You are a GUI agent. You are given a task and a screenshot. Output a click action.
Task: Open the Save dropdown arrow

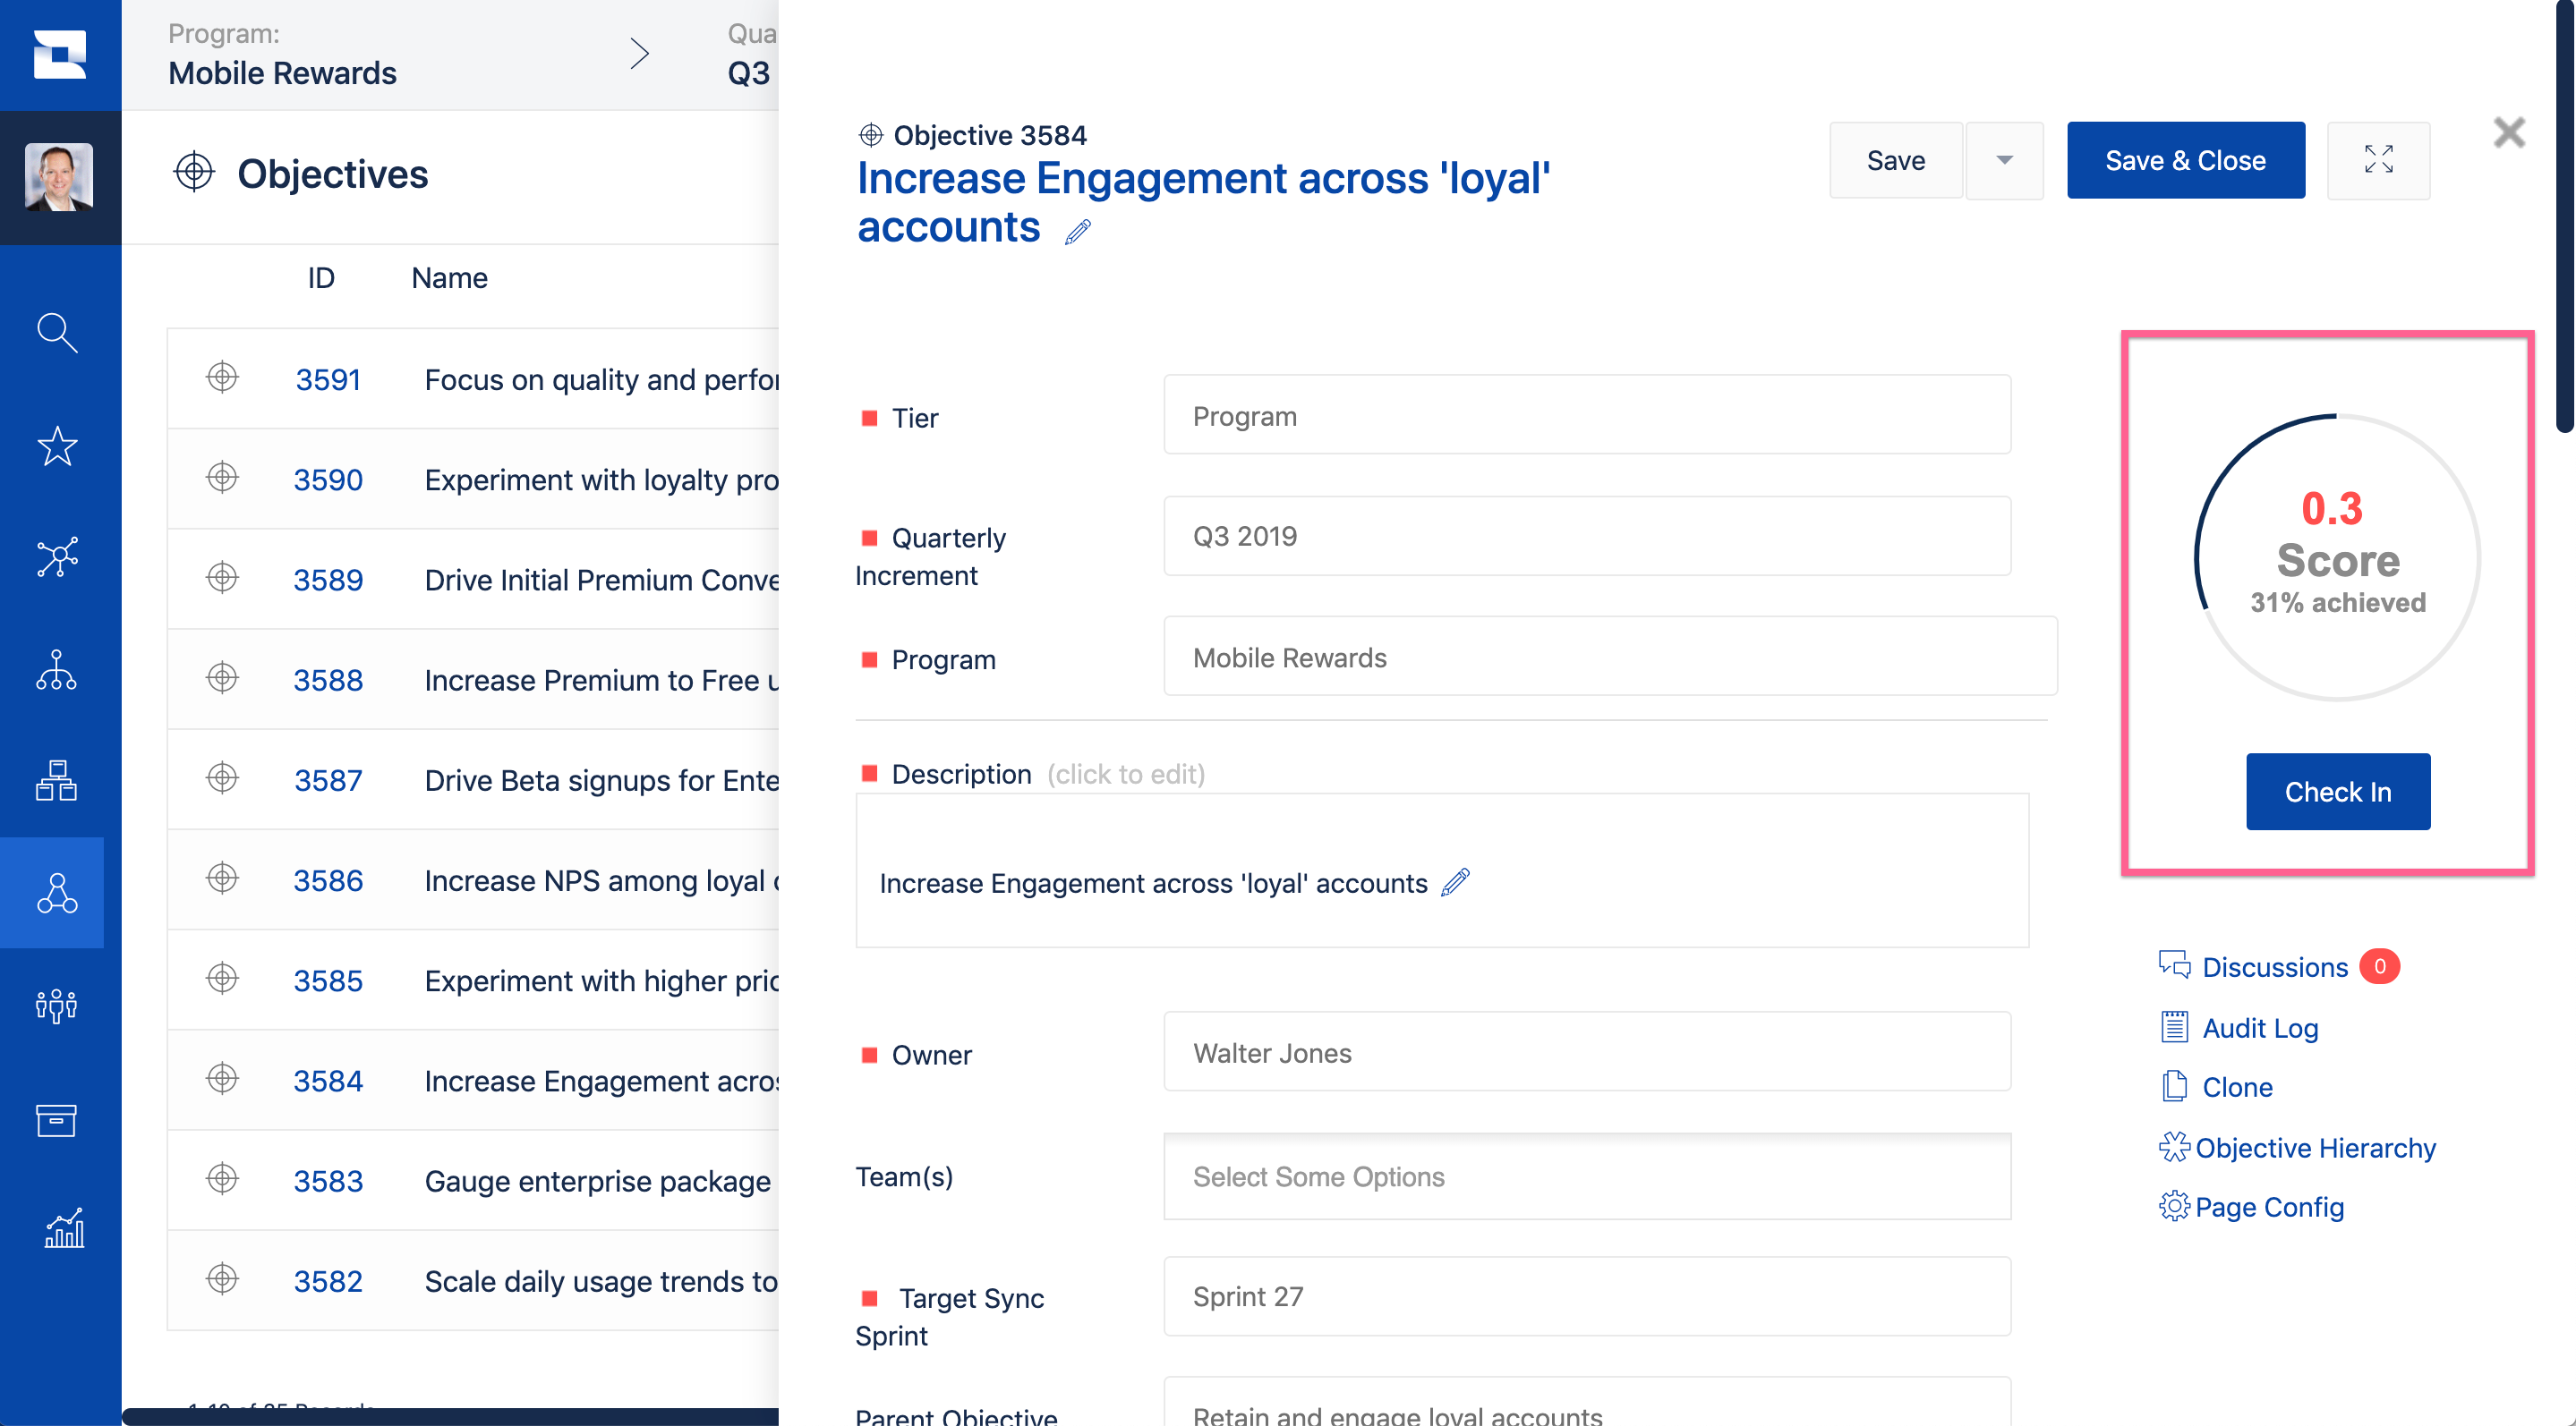pyautogui.click(x=2004, y=160)
